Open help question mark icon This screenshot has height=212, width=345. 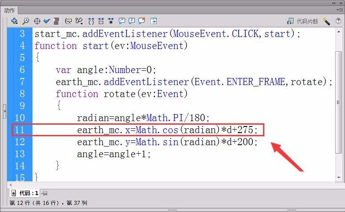(x=338, y=20)
